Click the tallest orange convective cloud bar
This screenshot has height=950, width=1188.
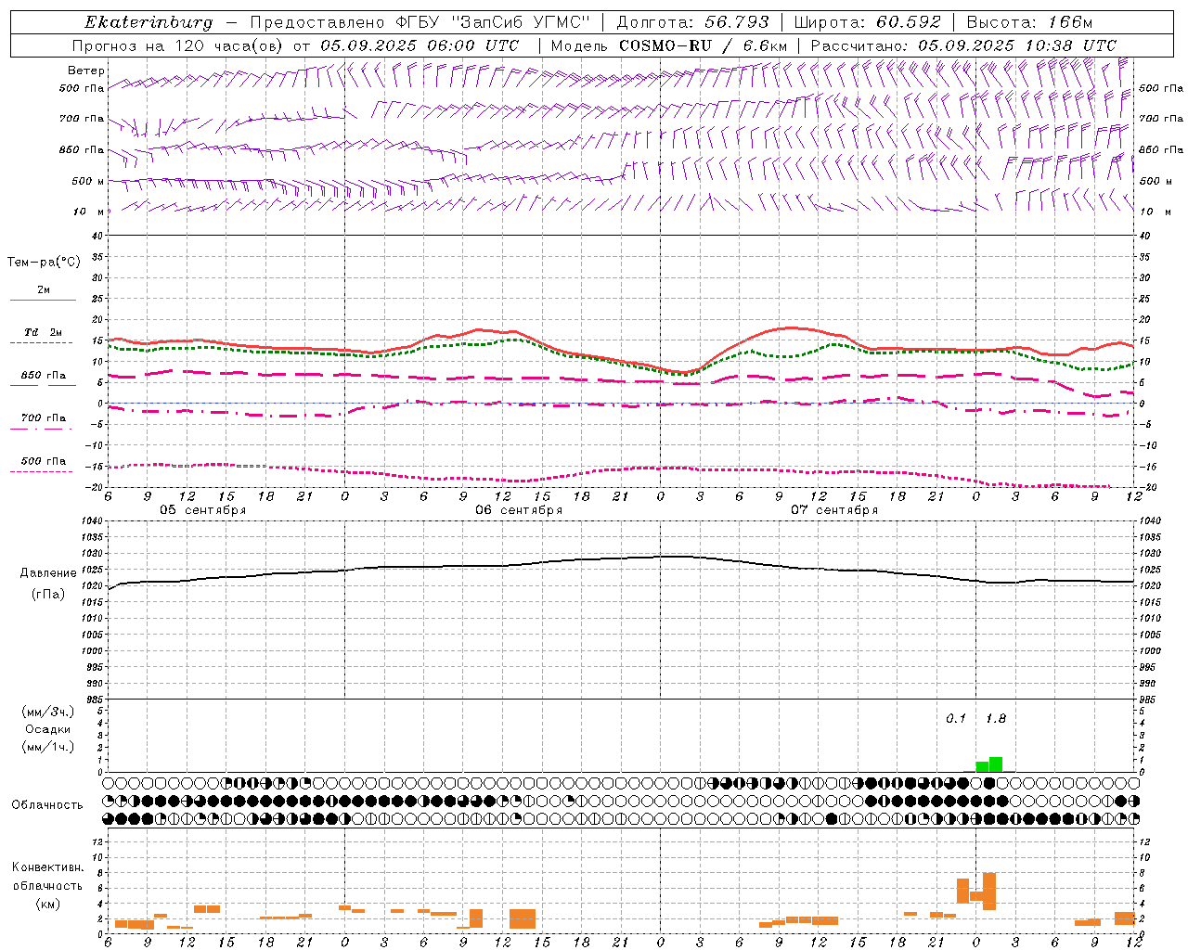coord(989,892)
